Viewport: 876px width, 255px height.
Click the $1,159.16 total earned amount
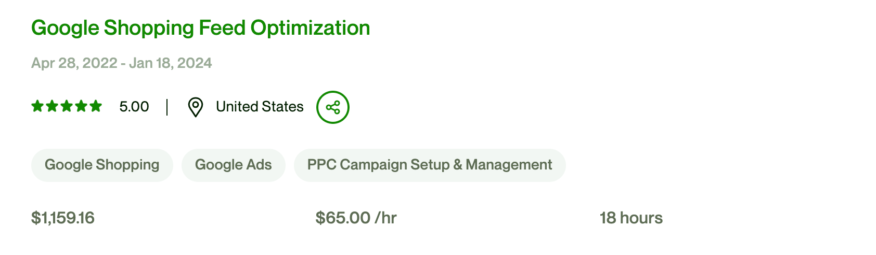point(63,218)
